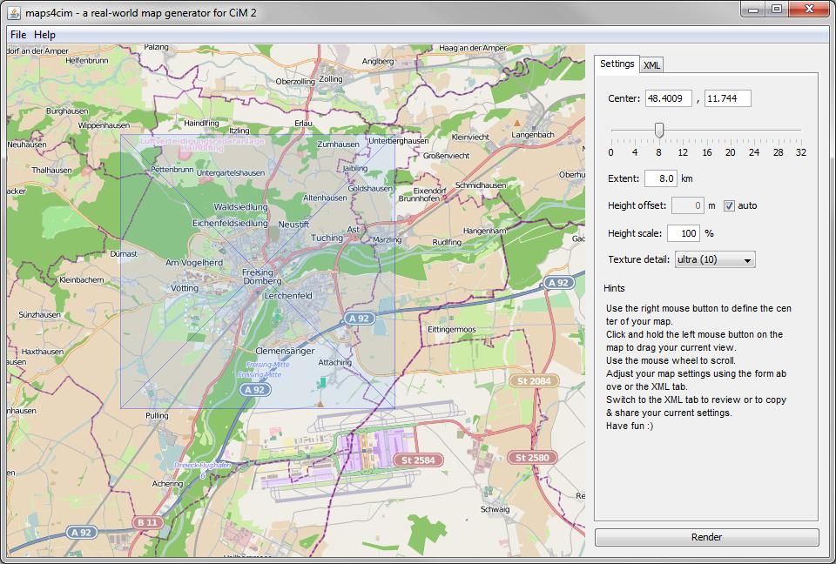The width and height of the screenshot is (836, 564).
Task: Disable the auto height offset checkbox
Action: [730, 205]
